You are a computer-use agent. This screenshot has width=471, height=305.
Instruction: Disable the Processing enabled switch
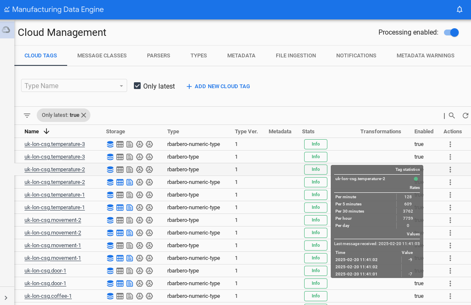coord(452,32)
